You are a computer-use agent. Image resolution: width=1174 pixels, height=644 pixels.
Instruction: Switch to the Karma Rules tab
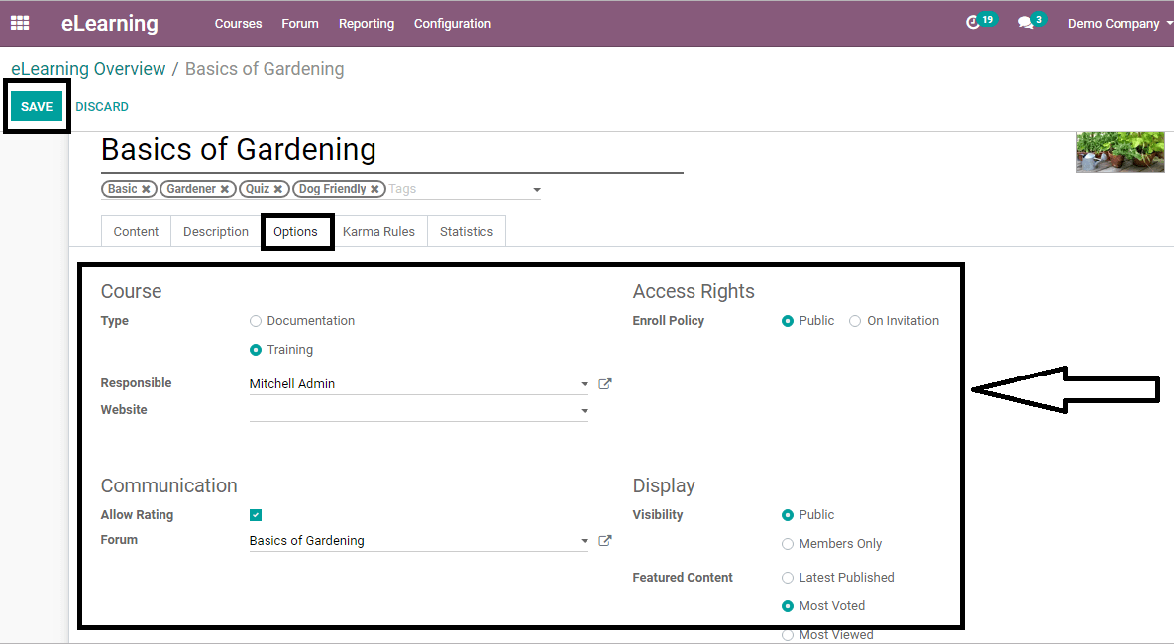pyautogui.click(x=379, y=232)
